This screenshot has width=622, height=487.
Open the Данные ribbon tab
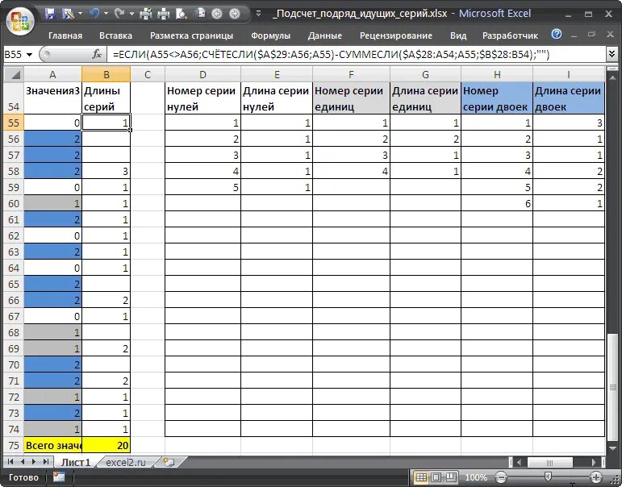pyautogui.click(x=325, y=35)
